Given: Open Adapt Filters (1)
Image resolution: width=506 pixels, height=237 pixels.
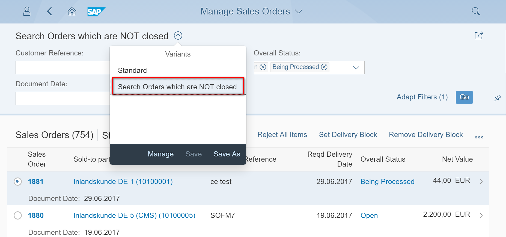Looking at the screenshot, I should pyautogui.click(x=422, y=97).
